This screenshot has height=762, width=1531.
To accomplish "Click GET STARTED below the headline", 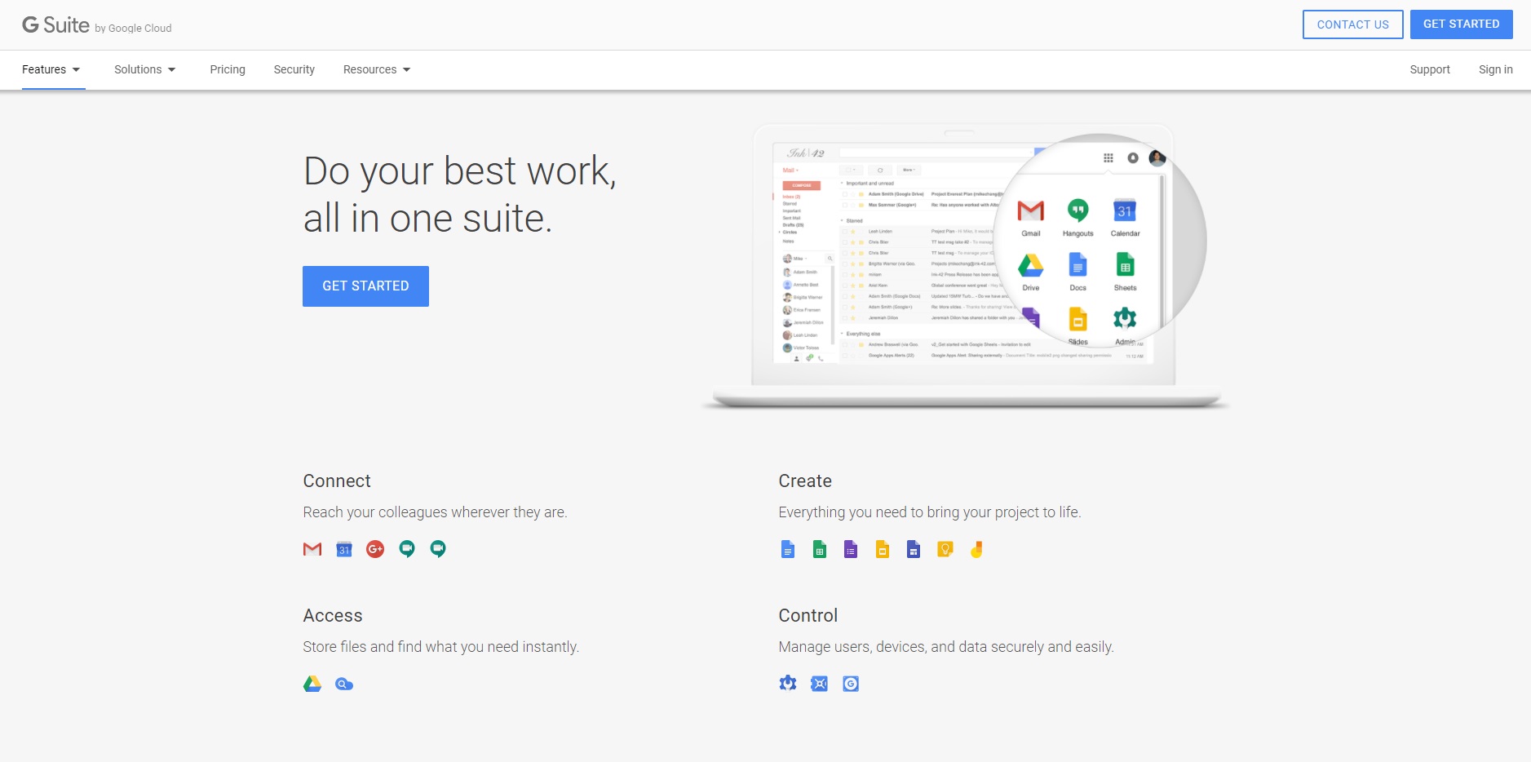I will click(x=365, y=286).
